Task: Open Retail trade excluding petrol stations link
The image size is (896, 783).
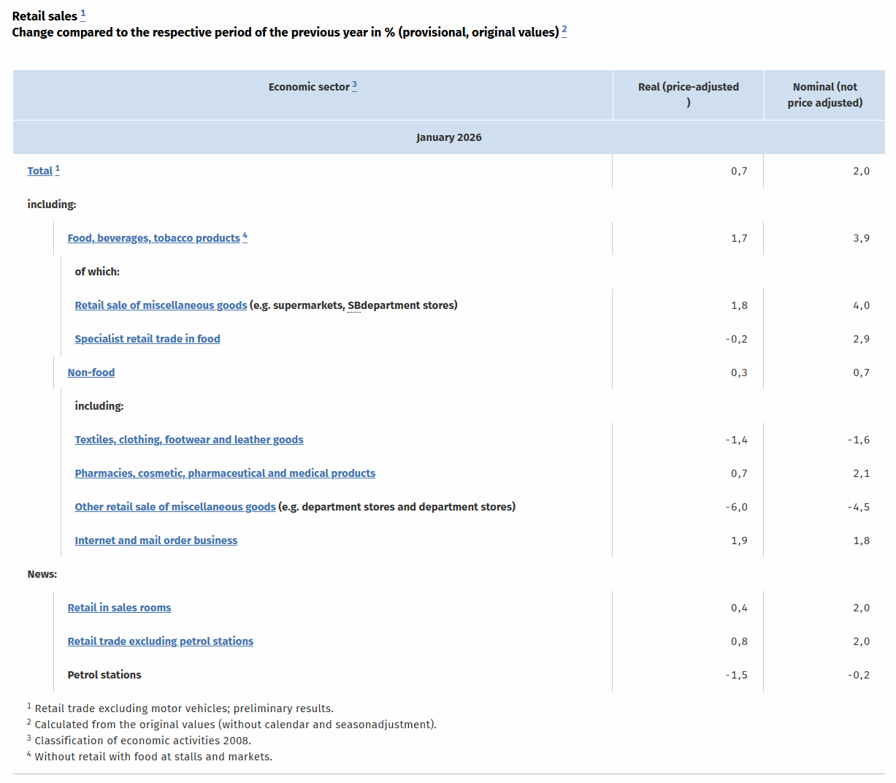Action: click(160, 641)
